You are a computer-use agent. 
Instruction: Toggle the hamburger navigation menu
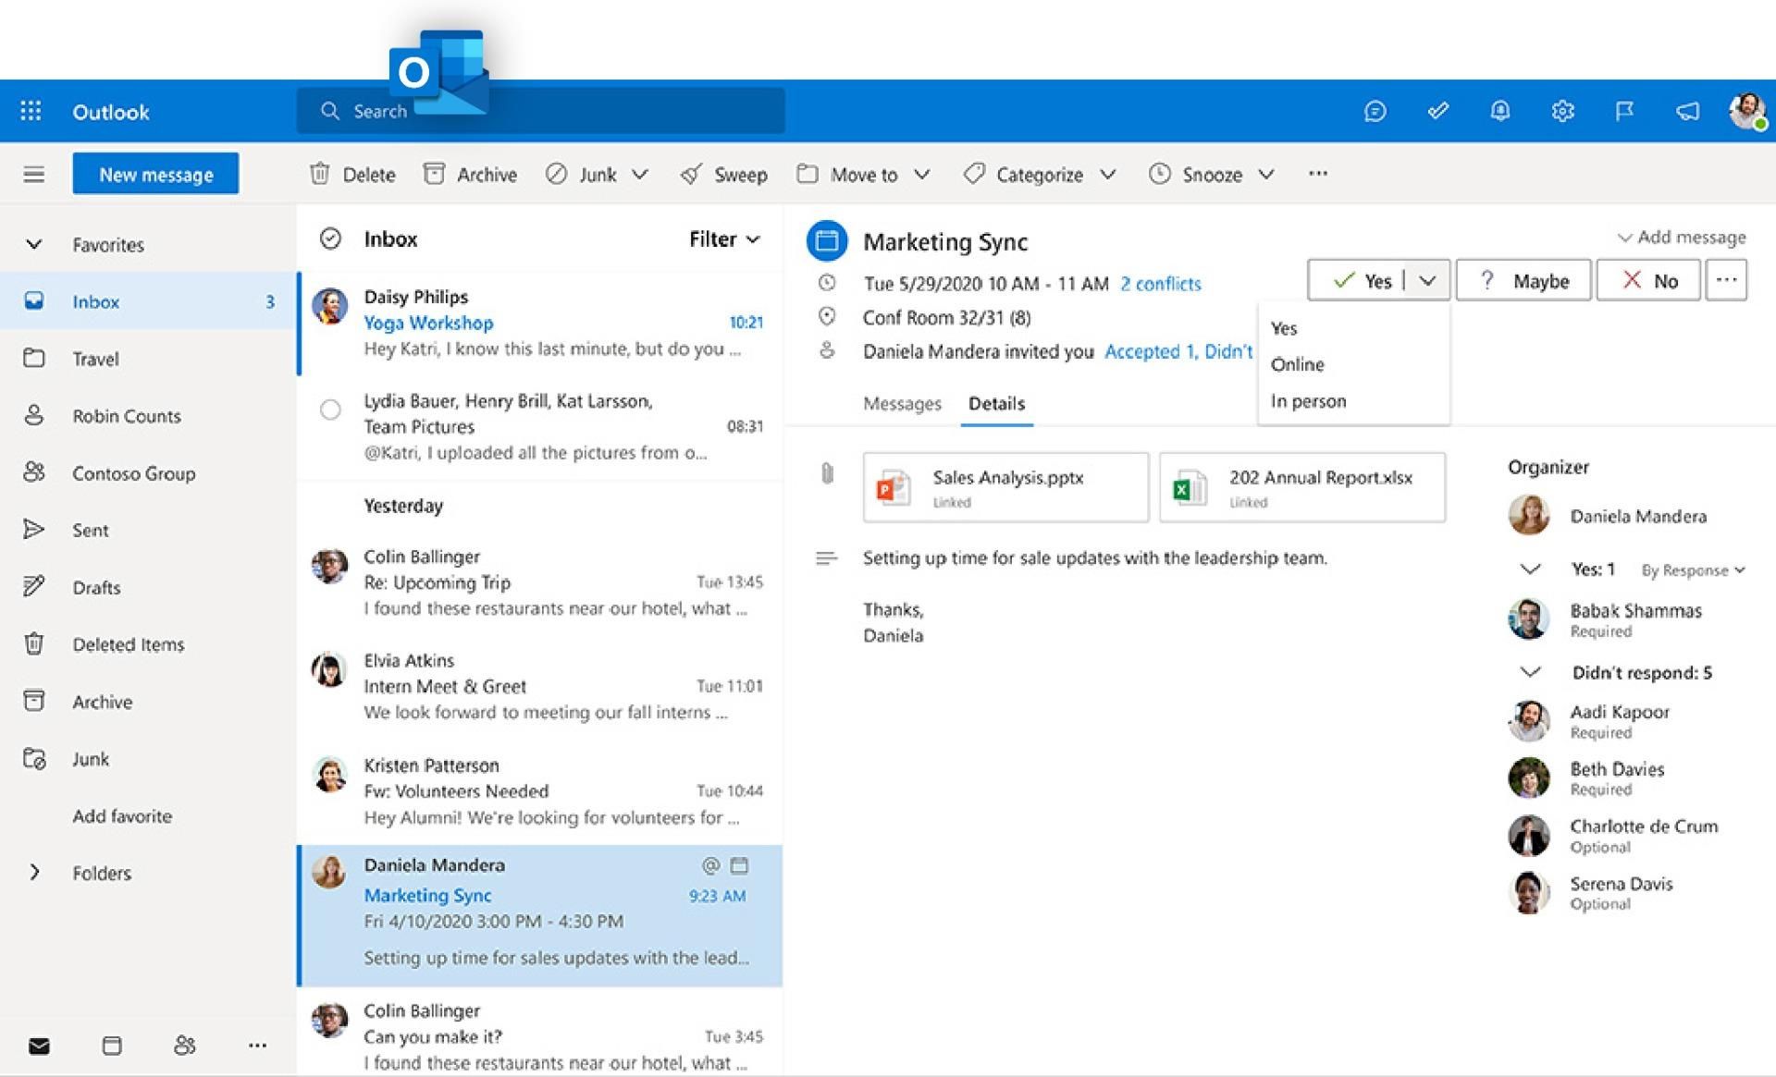point(33,174)
